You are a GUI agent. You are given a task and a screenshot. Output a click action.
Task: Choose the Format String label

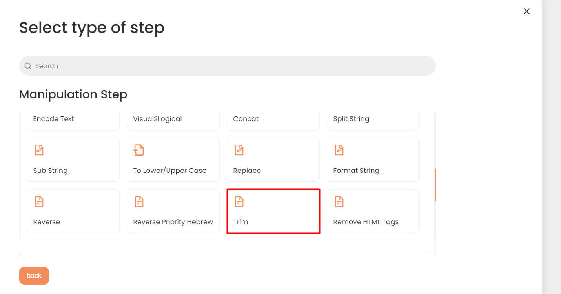click(x=356, y=171)
